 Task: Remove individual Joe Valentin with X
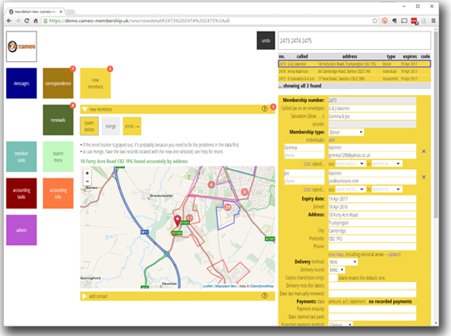pos(423,177)
